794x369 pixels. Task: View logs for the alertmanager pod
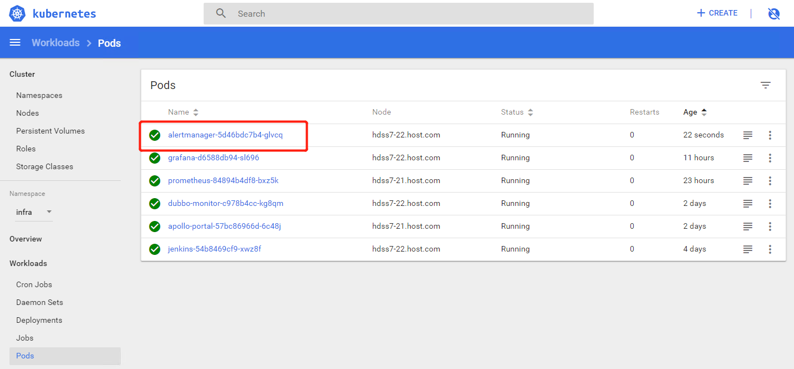748,135
